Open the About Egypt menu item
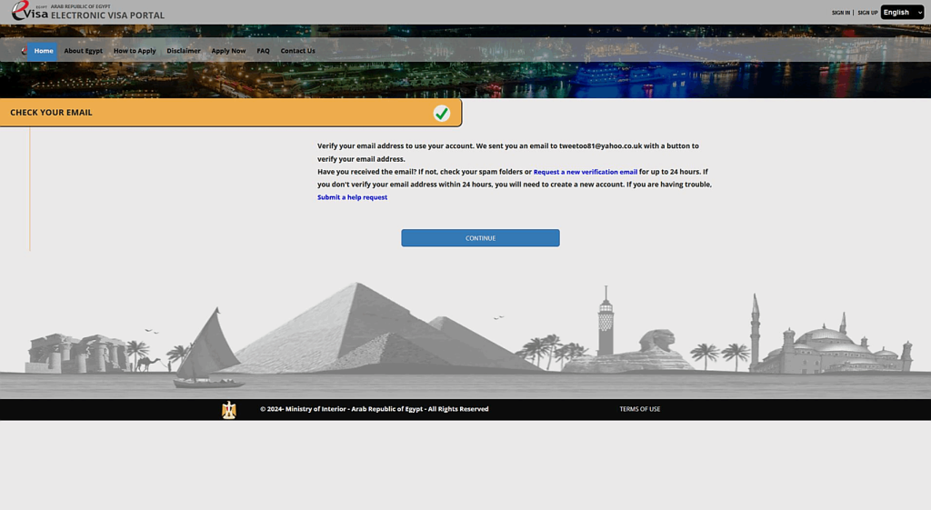 tap(83, 51)
